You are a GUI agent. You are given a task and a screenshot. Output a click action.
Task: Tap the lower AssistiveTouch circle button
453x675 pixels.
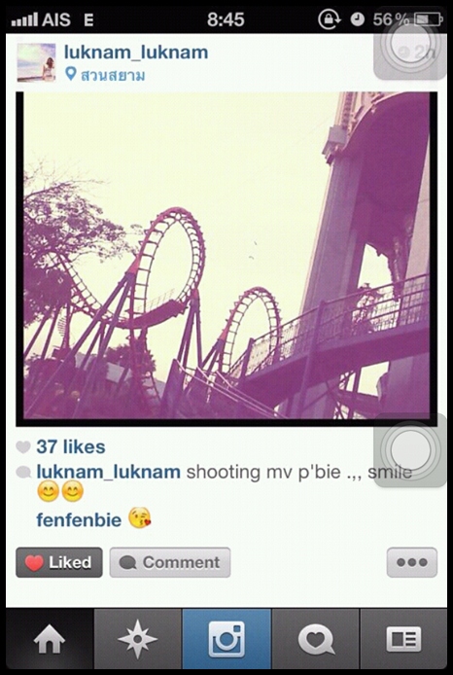coord(410,450)
